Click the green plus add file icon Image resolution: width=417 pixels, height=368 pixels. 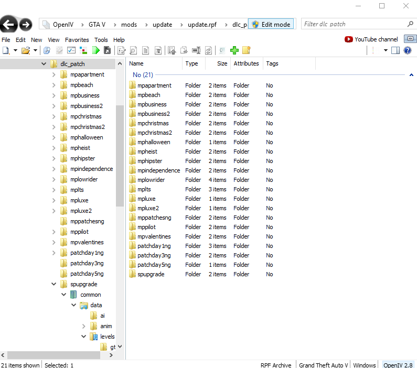(x=234, y=50)
